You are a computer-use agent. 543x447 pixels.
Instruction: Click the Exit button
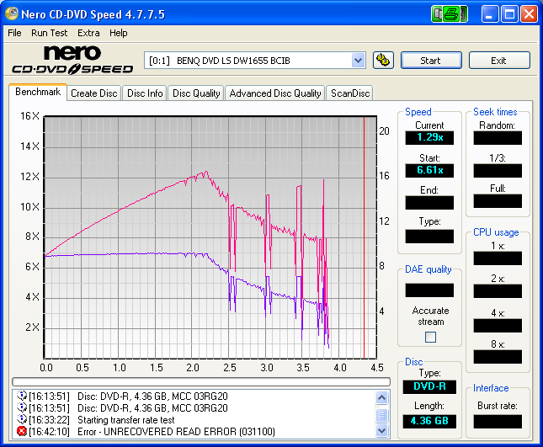tap(499, 61)
